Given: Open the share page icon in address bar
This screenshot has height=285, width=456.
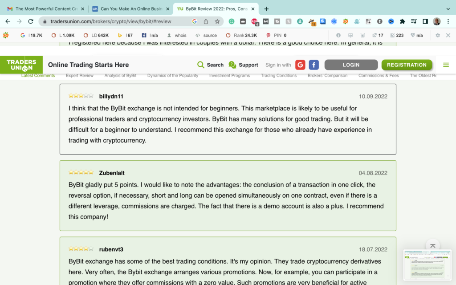Looking at the screenshot, I should 206,21.
